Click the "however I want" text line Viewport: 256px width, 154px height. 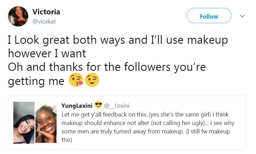[47, 54]
